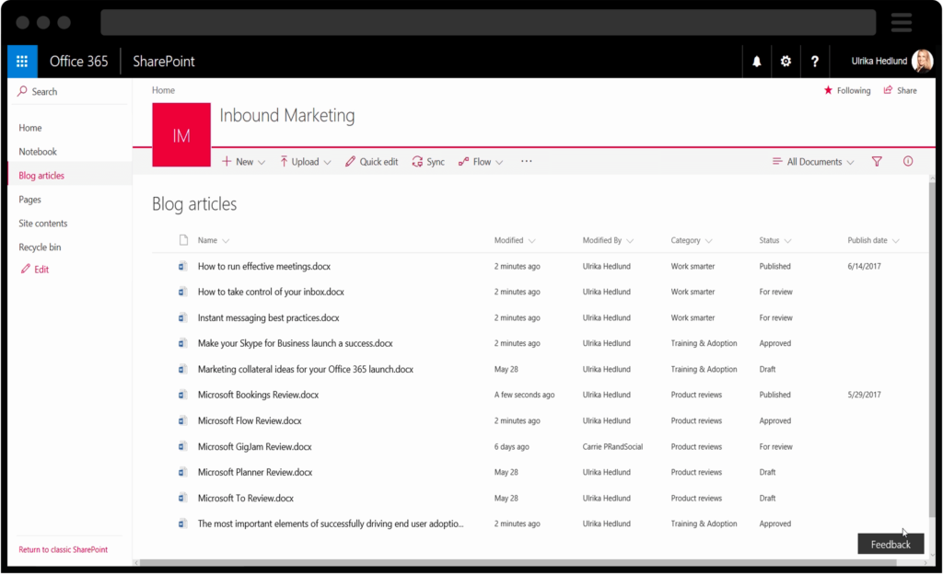Click the Search box in the sidebar

point(69,91)
